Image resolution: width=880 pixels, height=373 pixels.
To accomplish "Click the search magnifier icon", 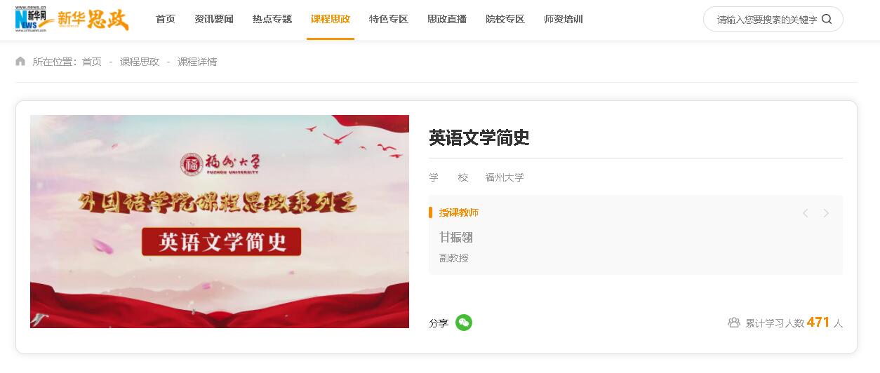I will point(826,19).
